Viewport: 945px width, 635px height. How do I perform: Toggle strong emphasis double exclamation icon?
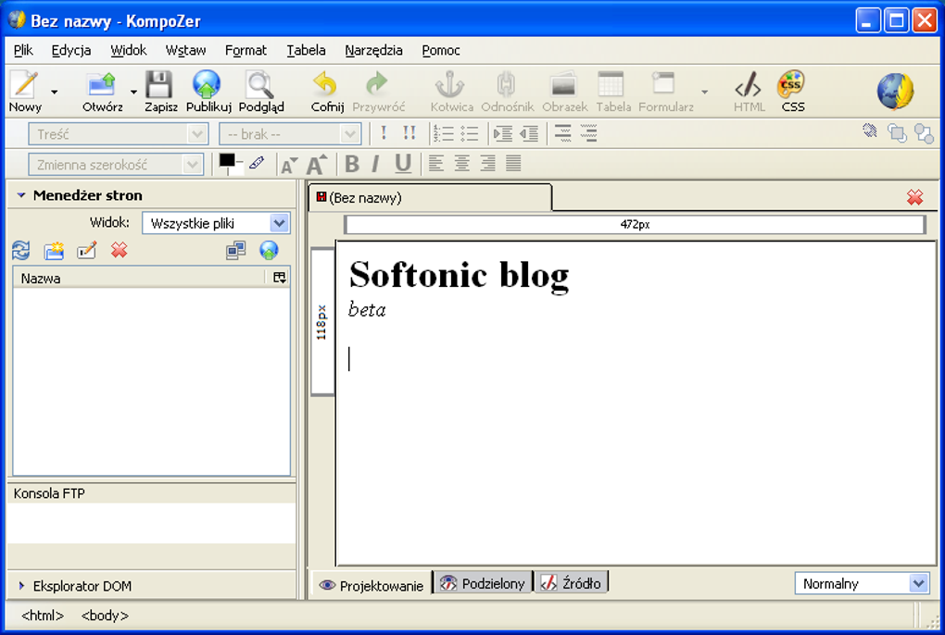pos(409,133)
